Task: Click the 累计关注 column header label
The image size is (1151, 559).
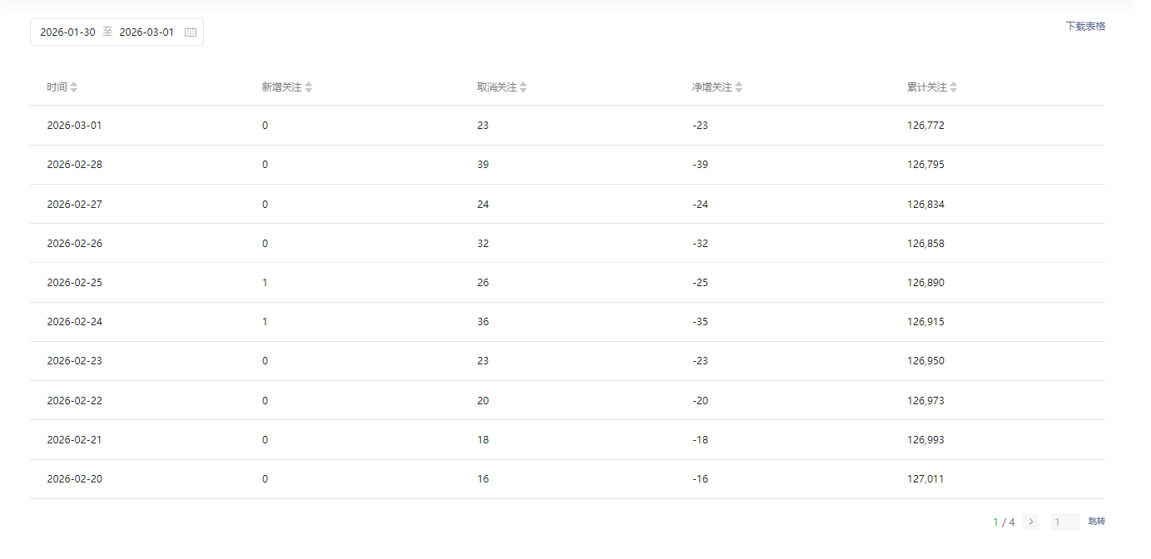Action: (926, 87)
